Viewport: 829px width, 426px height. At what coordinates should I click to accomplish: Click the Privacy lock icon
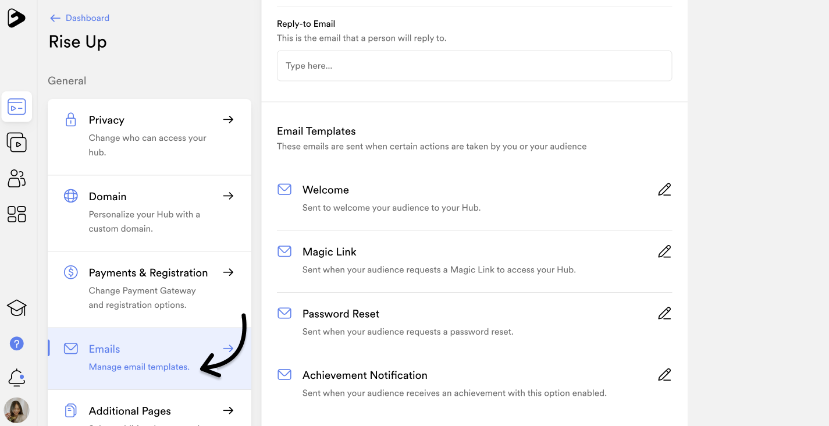(70, 120)
